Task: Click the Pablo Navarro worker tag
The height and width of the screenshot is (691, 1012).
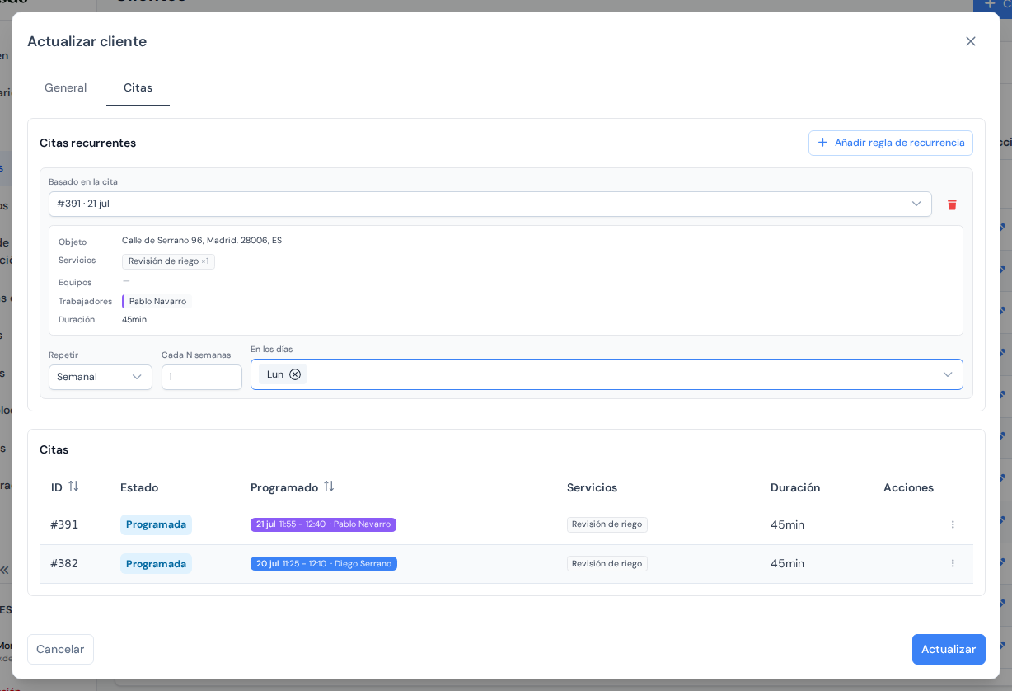Action: click(x=157, y=302)
